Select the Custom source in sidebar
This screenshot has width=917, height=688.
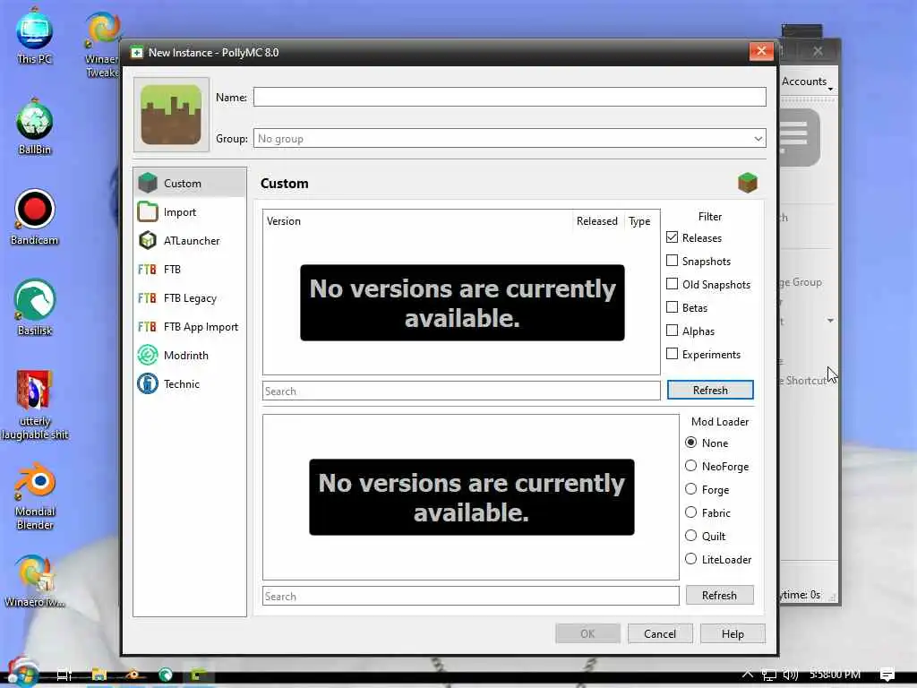190,183
